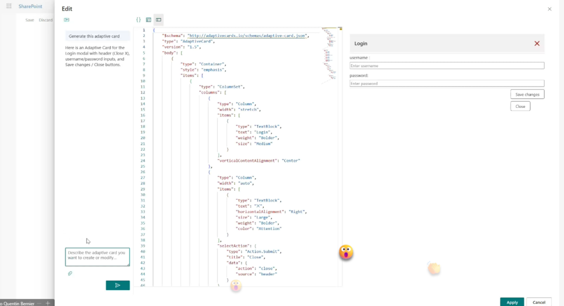Click Save changes in card preview
564x306 pixels.
[527, 94]
